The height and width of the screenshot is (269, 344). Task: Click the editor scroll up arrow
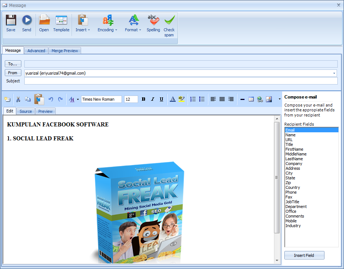[x=277, y=119]
